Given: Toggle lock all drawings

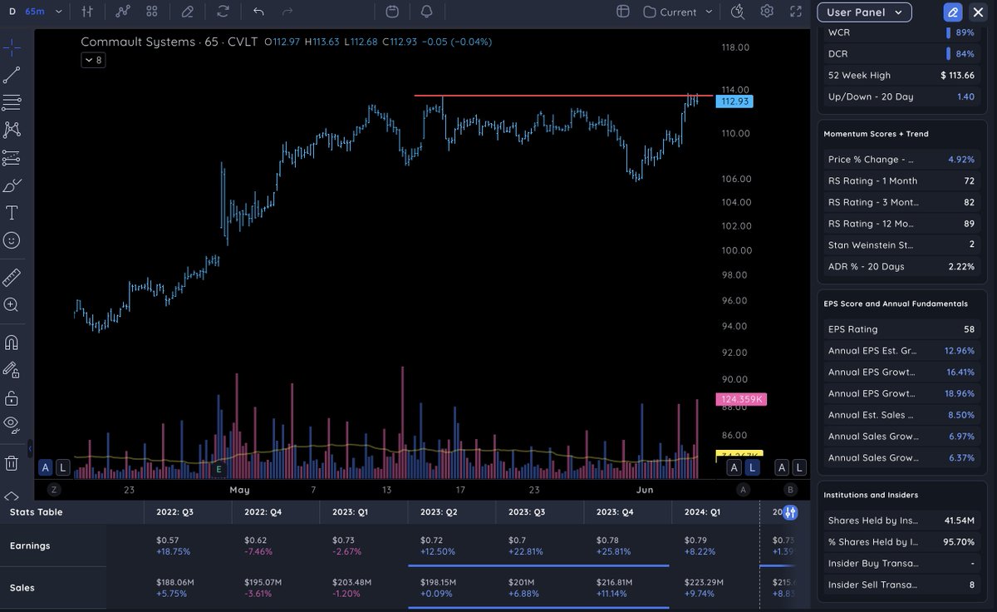Looking at the screenshot, I should point(12,397).
